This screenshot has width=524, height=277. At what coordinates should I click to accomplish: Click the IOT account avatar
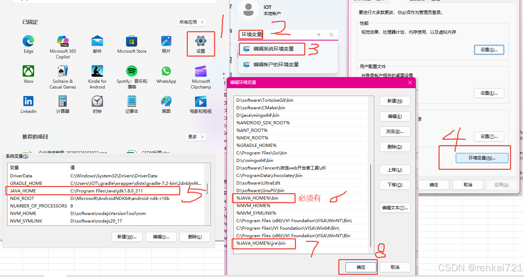click(248, 10)
